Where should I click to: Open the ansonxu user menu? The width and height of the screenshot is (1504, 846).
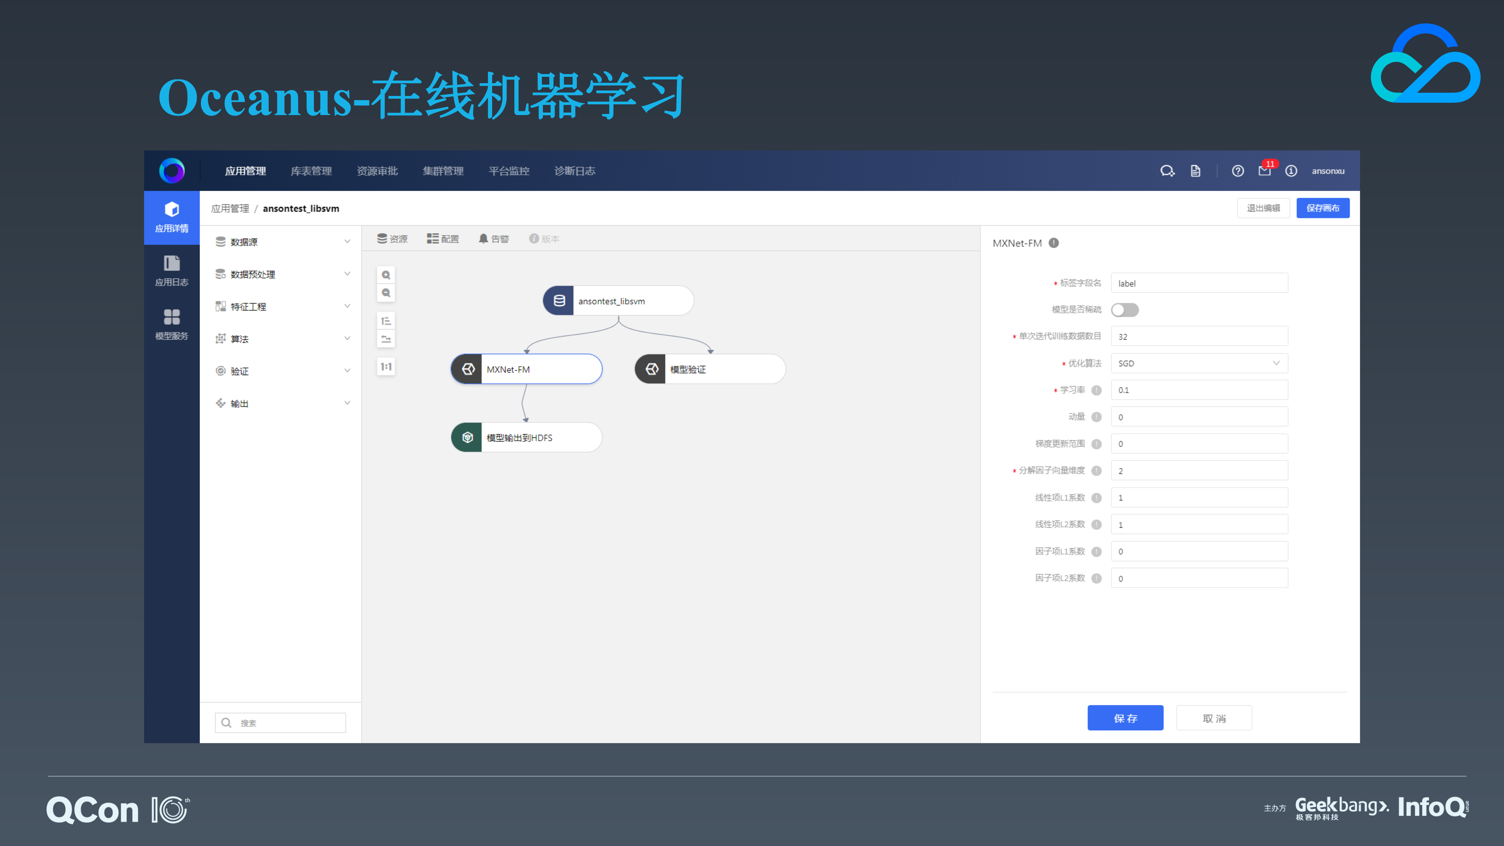pyautogui.click(x=1328, y=171)
